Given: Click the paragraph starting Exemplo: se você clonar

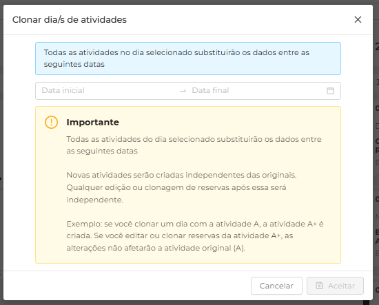Looking at the screenshot, I should pos(195,236).
